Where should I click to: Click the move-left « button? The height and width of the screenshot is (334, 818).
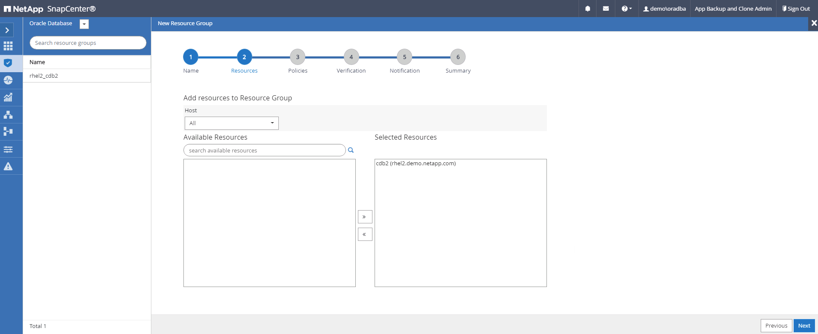click(365, 234)
